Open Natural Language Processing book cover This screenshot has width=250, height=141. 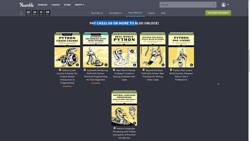[x=124, y=108]
